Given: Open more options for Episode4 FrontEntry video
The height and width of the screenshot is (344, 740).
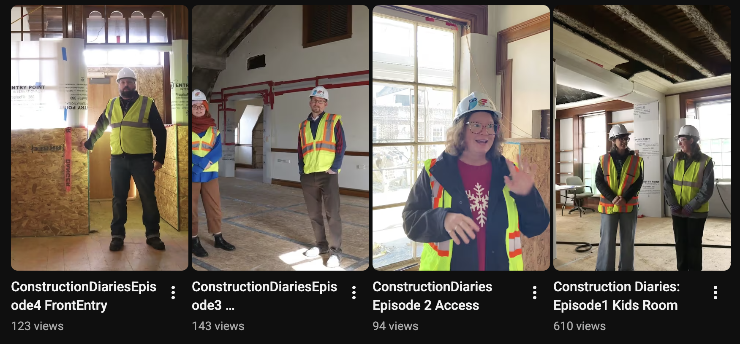Looking at the screenshot, I should click(173, 292).
